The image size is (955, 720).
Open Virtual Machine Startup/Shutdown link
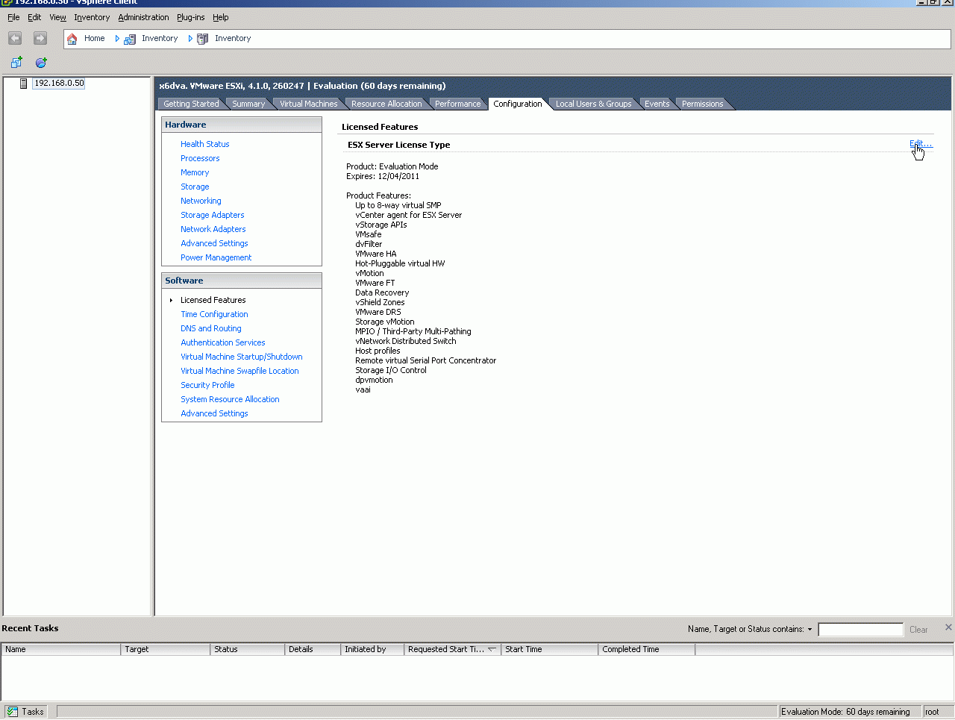(x=242, y=357)
